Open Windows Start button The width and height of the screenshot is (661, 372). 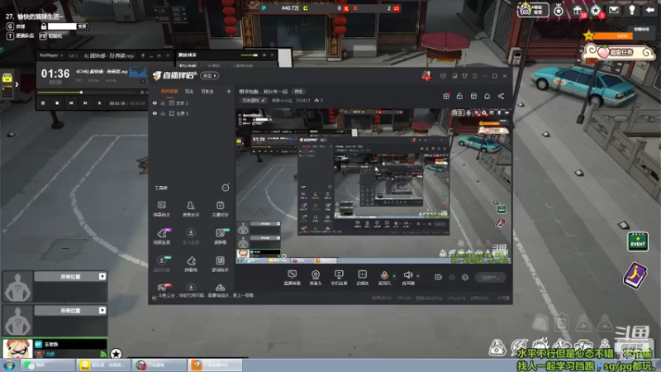click(9, 365)
